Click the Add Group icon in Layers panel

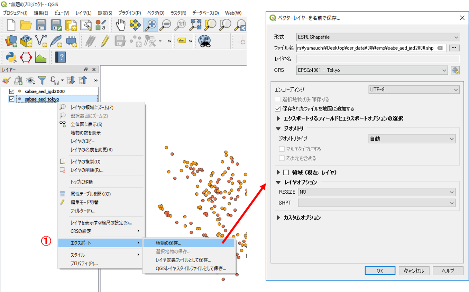click(18, 80)
